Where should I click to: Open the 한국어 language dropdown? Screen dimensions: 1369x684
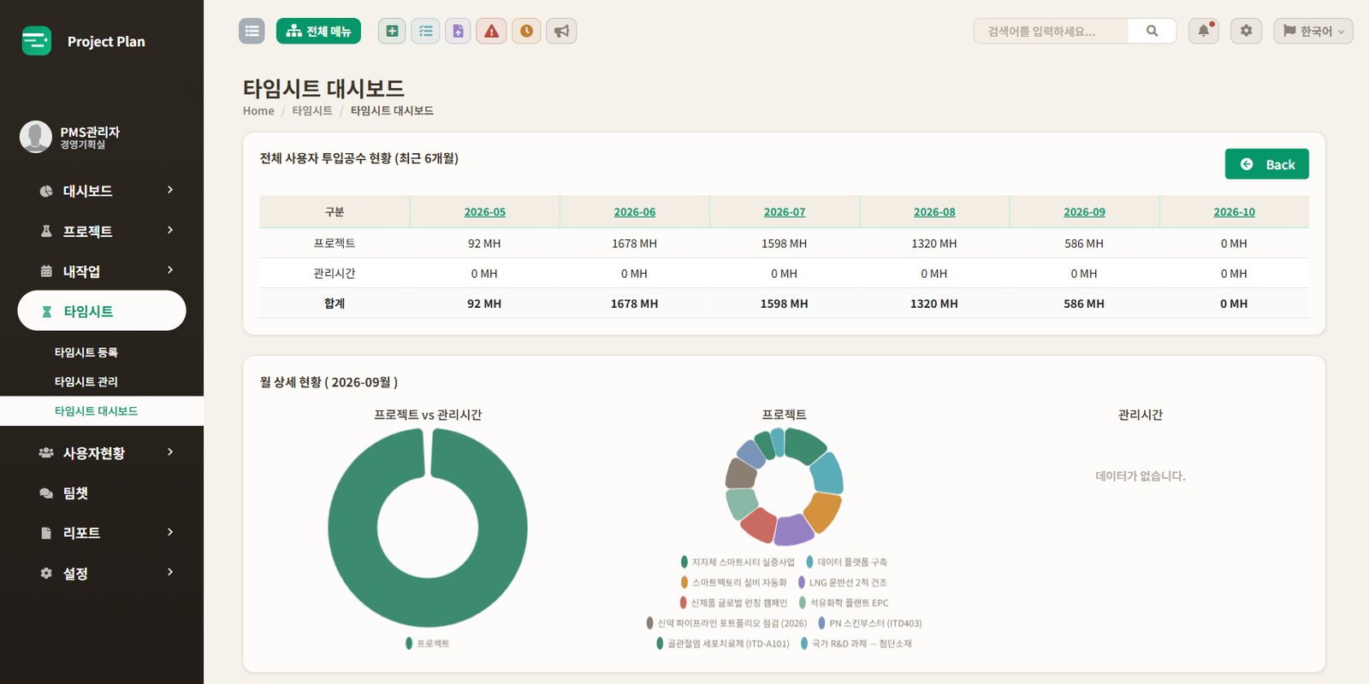pyautogui.click(x=1313, y=31)
